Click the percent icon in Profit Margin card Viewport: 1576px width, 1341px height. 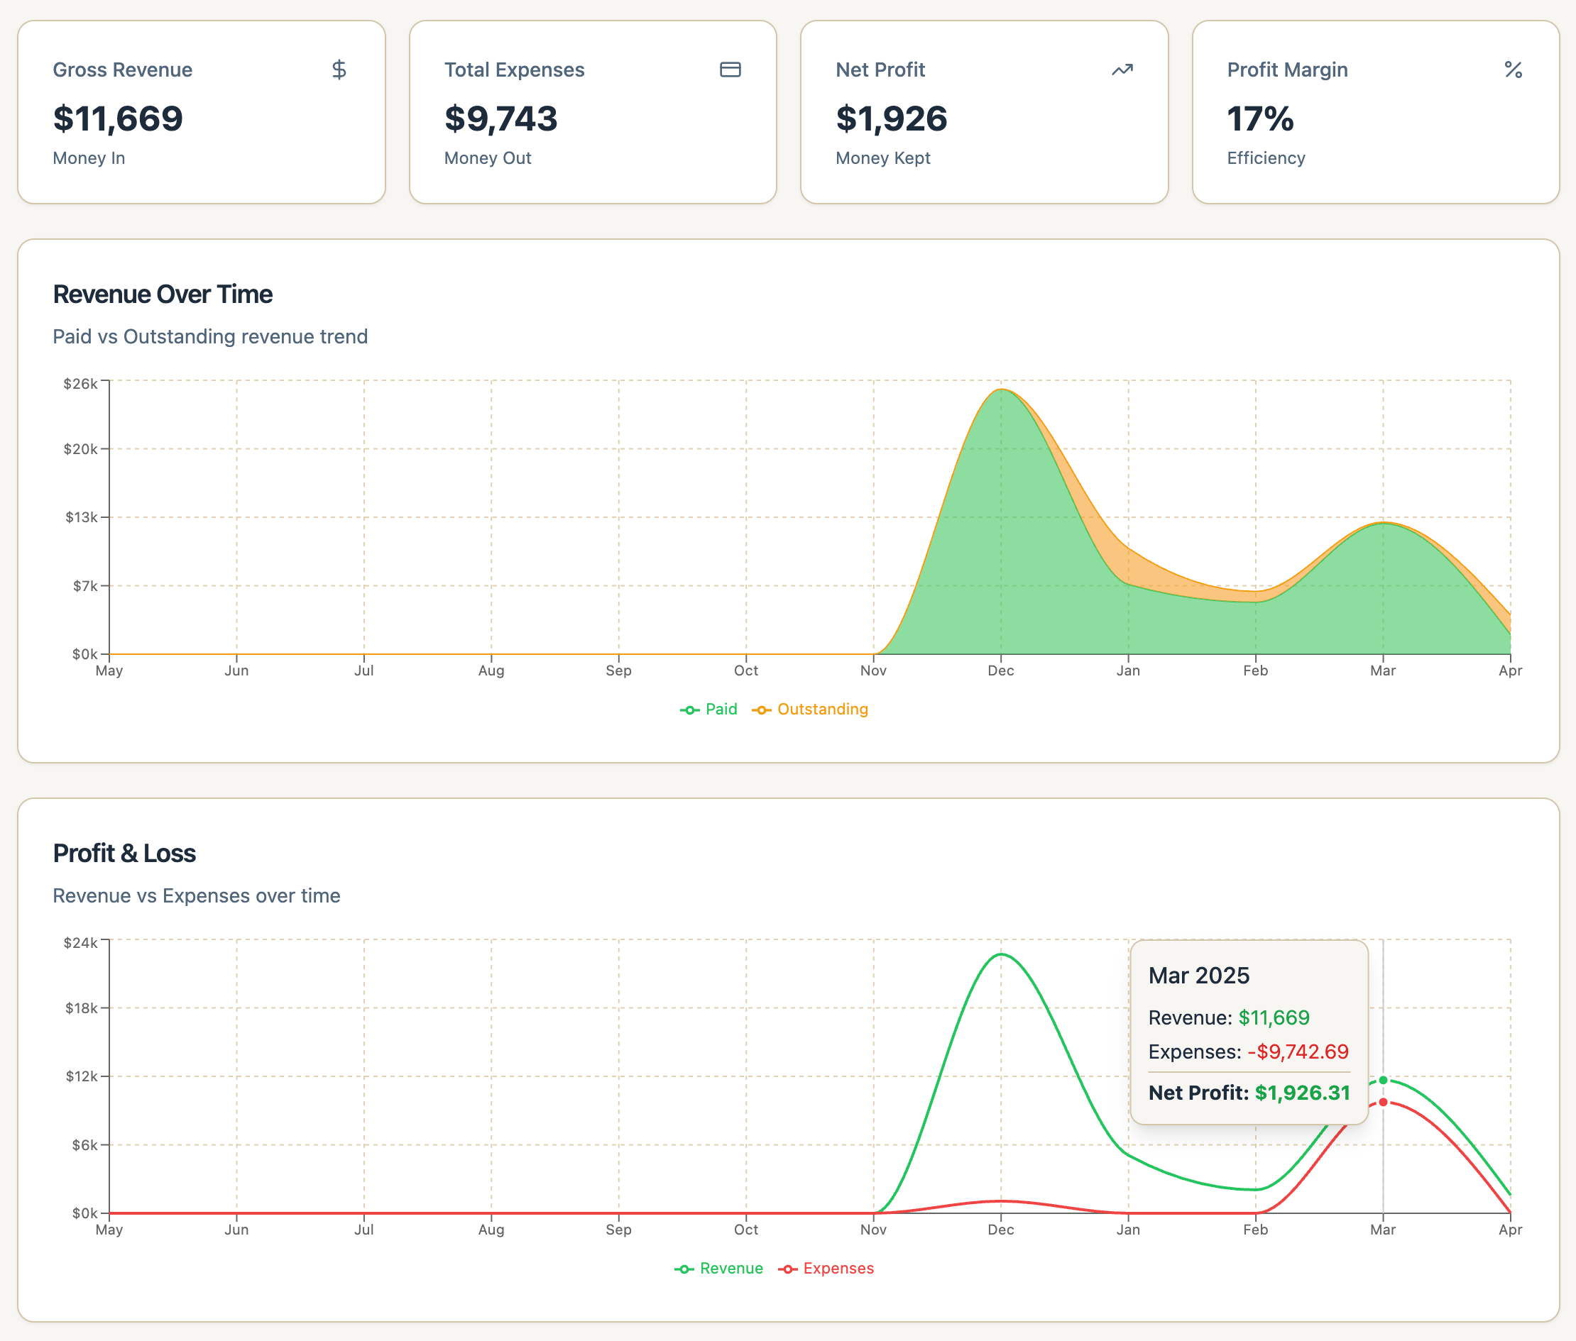tap(1513, 70)
